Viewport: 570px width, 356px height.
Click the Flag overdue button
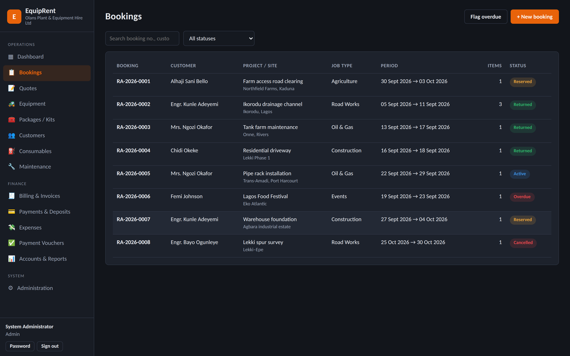pos(486,17)
